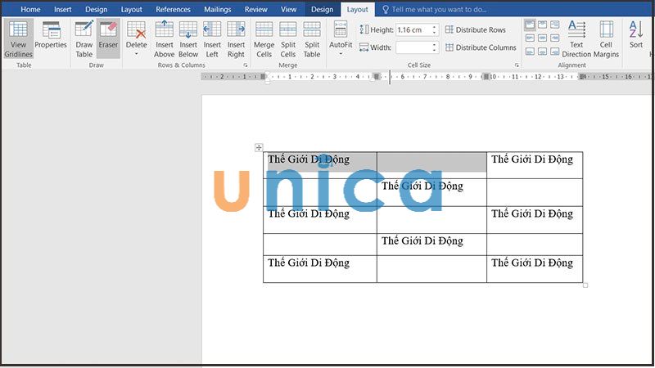Click the Height value field
The height and width of the screenshot is (368, 655).
coord(413,30)
